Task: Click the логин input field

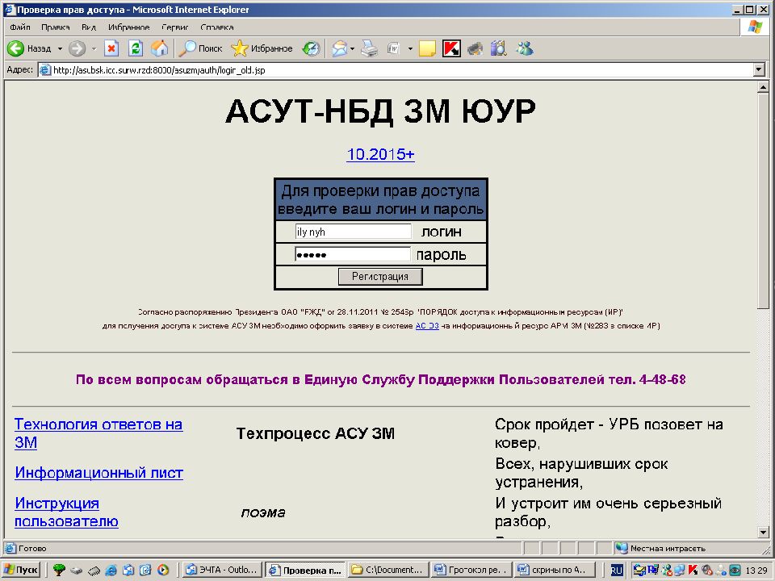Action: [353, 232]
